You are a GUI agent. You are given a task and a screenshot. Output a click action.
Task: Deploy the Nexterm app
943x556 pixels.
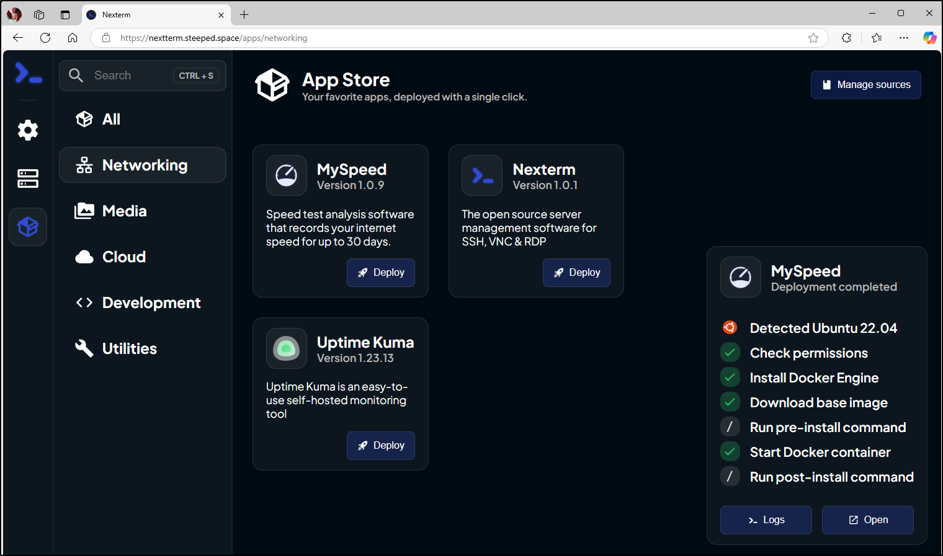(576, 273)
